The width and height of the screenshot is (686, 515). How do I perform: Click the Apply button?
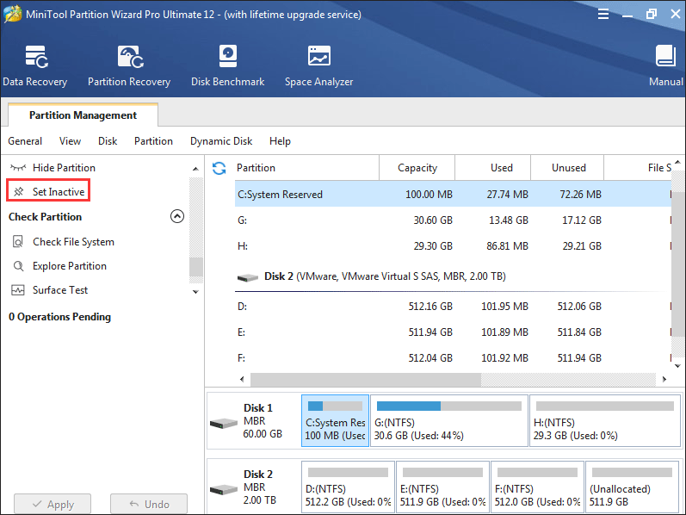(53, 504)
